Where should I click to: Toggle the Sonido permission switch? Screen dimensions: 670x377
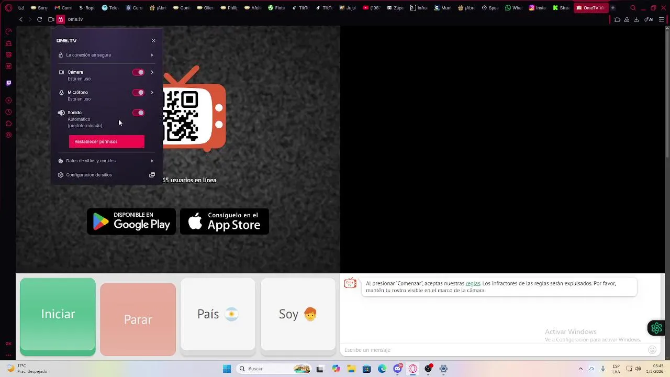click(138, 113)
